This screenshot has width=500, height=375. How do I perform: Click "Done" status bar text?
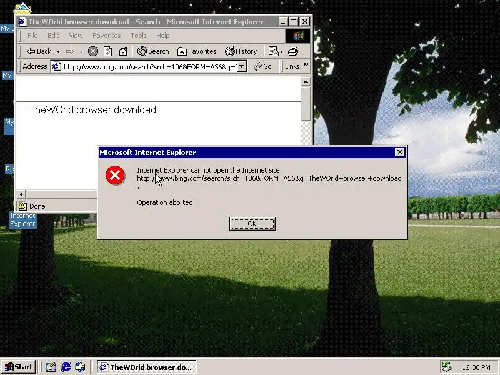point(37,206)
